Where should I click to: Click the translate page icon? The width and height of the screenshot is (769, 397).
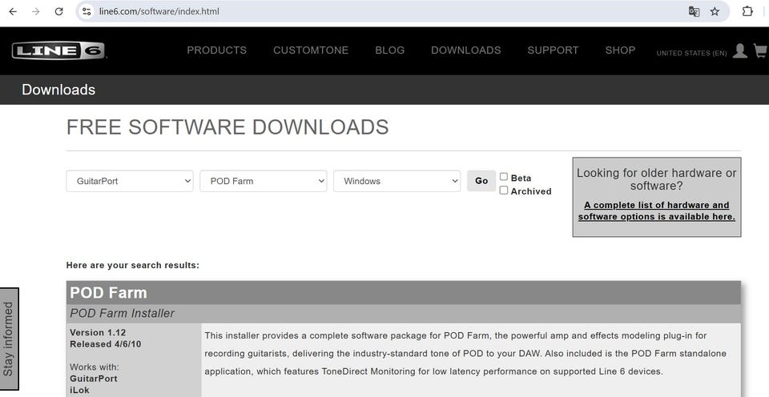(x=694, y=11)
